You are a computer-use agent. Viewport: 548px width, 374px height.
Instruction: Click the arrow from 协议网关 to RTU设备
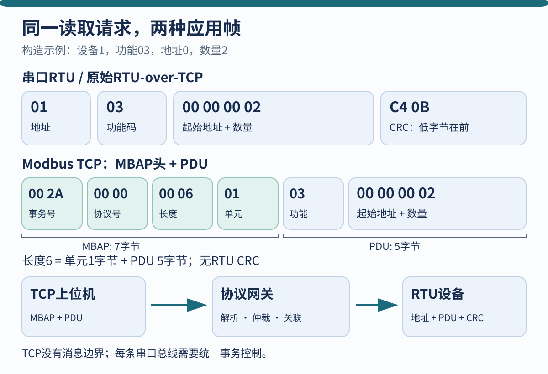click(x=376, y=305)
